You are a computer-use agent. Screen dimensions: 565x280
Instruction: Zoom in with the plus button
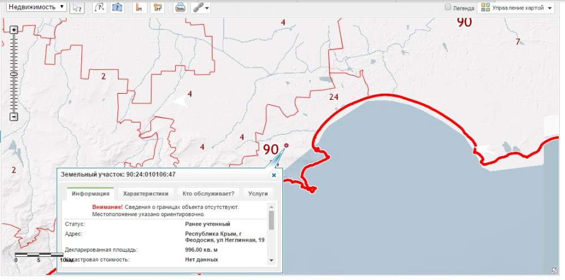[x=14, y=30]
